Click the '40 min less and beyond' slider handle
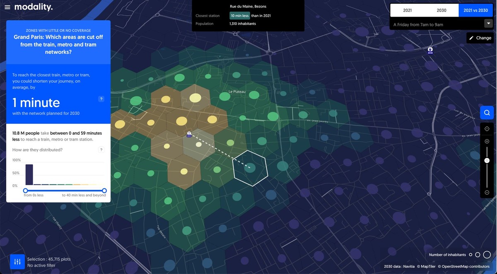The height and width of the screenshot is (274, 497). pyautogui.click(x=104, y=191)
